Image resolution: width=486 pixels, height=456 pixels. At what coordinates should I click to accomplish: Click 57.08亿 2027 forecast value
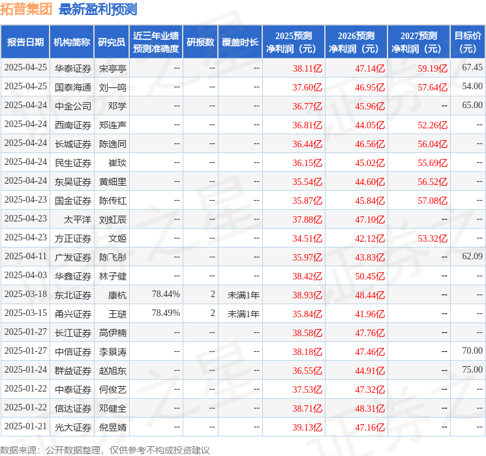click(433, 201)
